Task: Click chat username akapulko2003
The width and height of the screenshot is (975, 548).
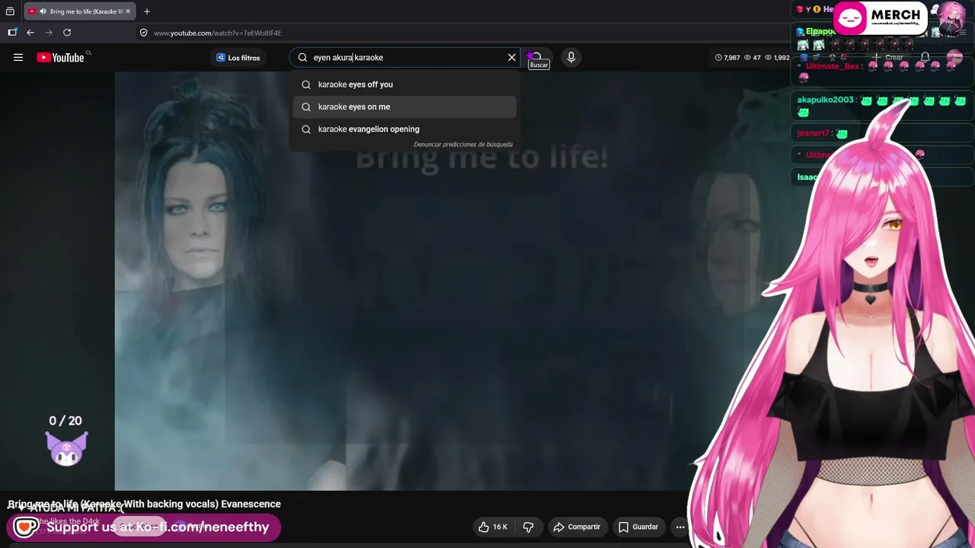Action: tap(825, 100)
